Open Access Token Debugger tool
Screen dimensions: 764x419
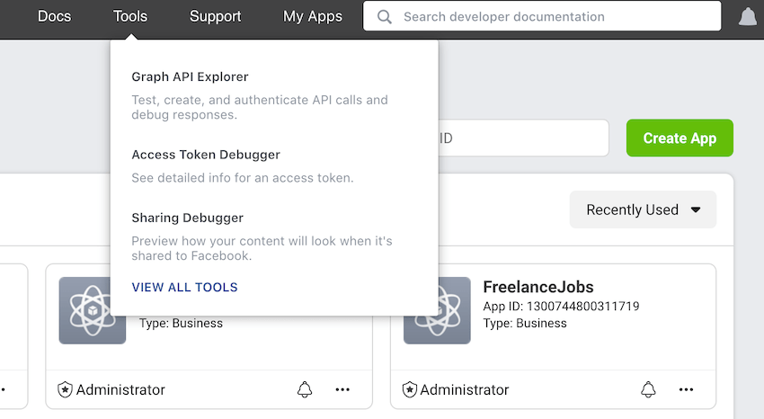coord(206,155)
